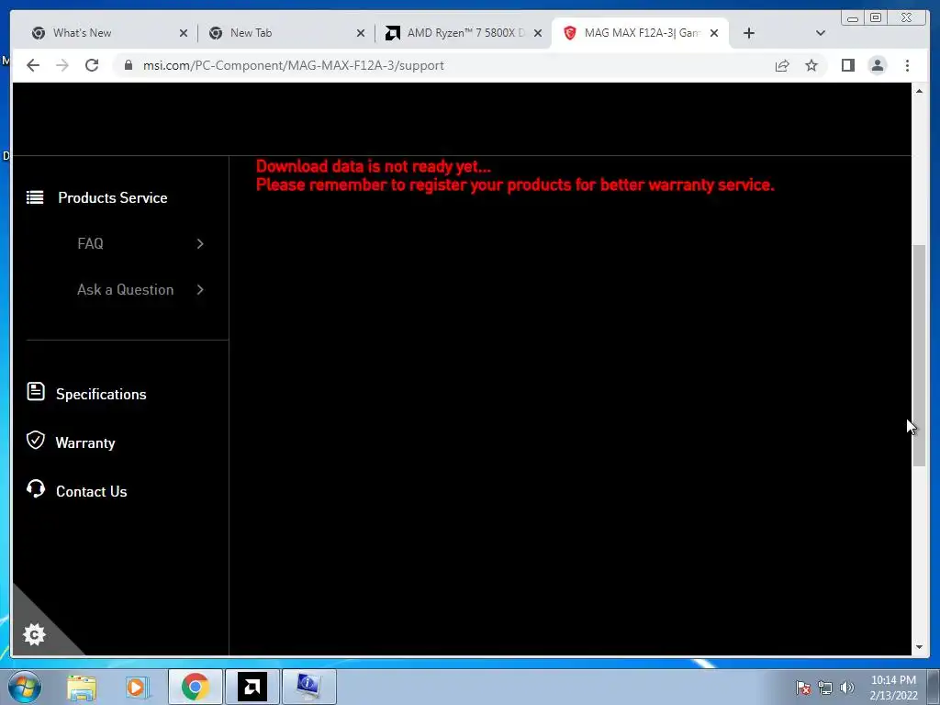Click the Warranty shield icon
Viewport: 940px width, 705px height.
(x=36, y=440)
